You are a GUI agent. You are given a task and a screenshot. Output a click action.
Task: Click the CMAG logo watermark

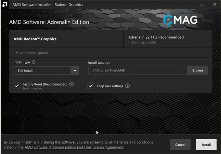tap(180, 20)
